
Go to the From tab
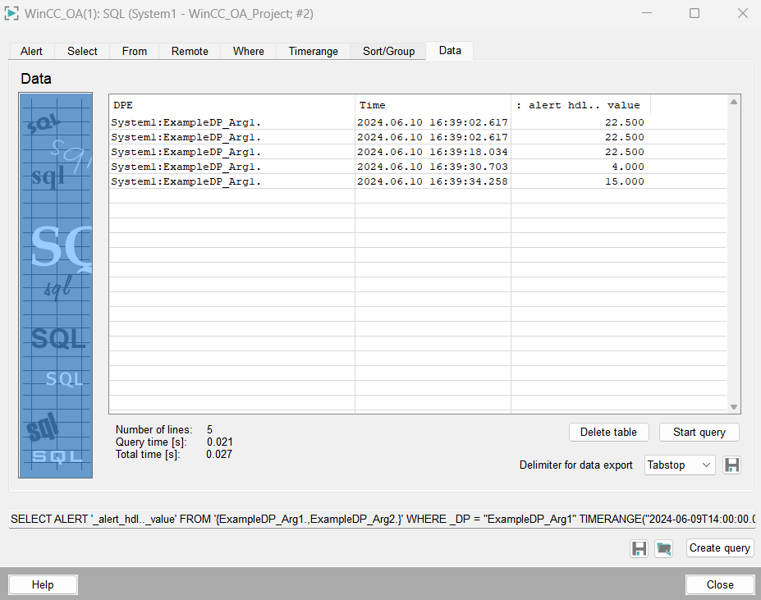135,51
